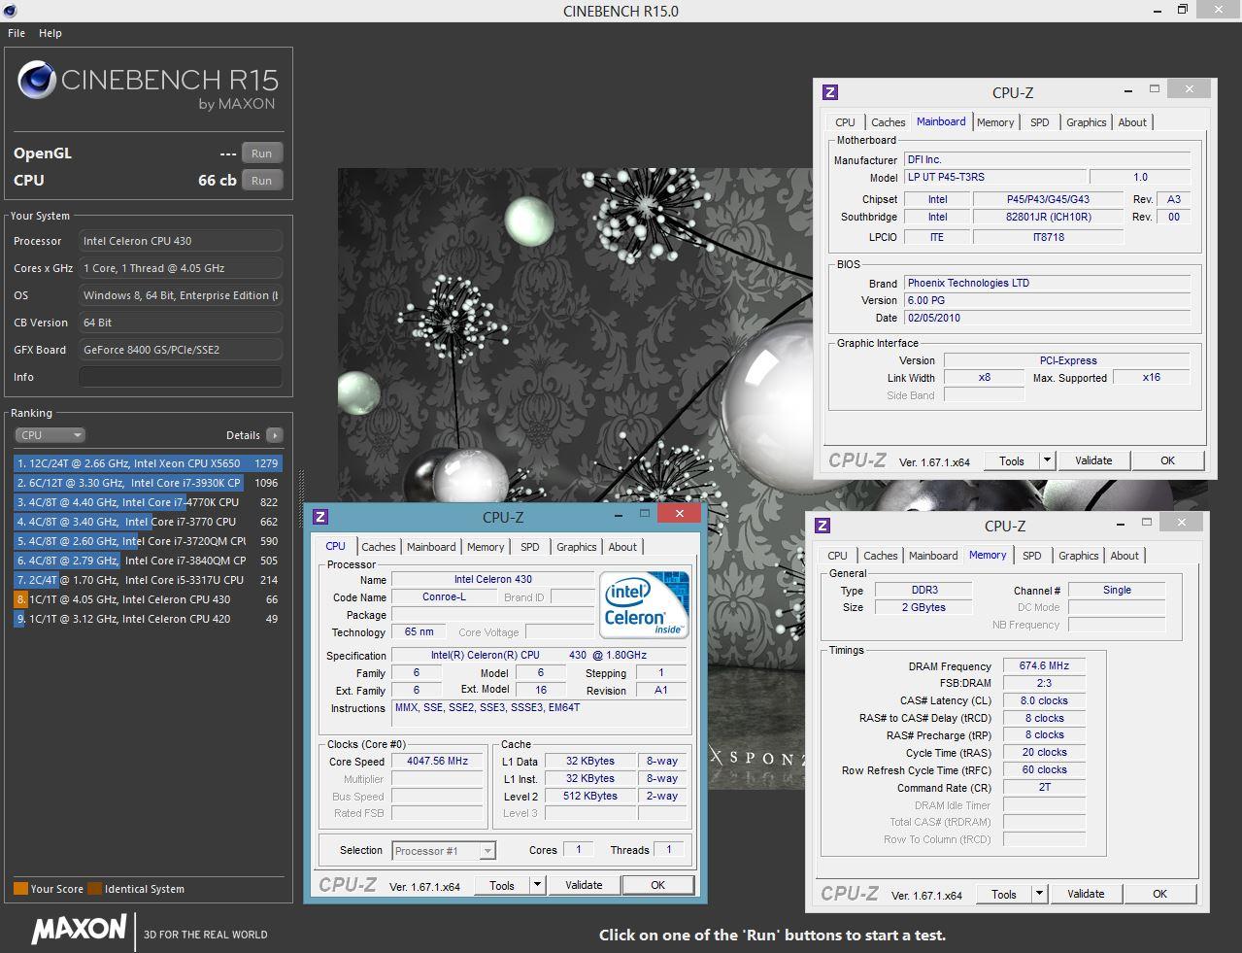Click Tools button in the CPU window

click(502, 885)
